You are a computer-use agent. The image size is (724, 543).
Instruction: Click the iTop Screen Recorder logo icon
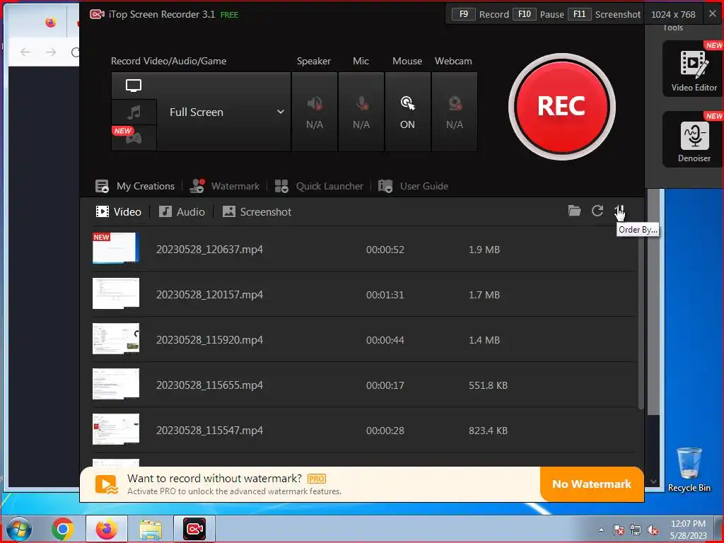(96, 14)
